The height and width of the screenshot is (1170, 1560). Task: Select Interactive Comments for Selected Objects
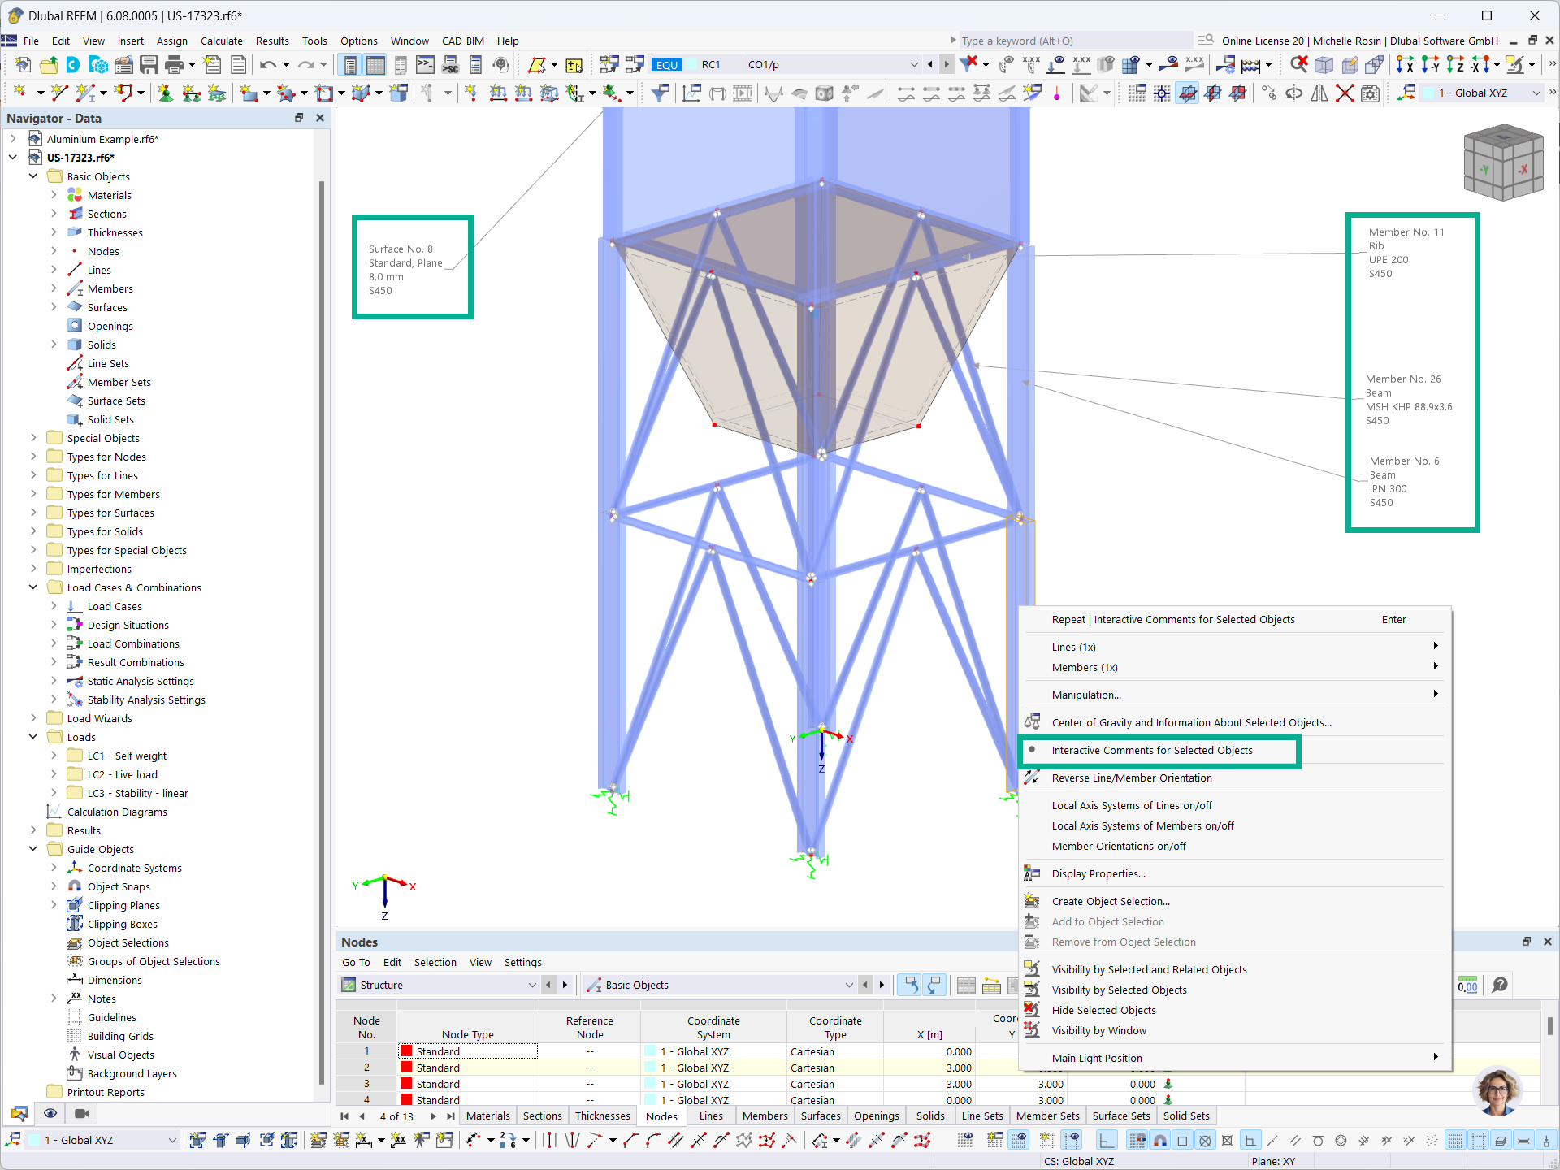[1151, 750]
